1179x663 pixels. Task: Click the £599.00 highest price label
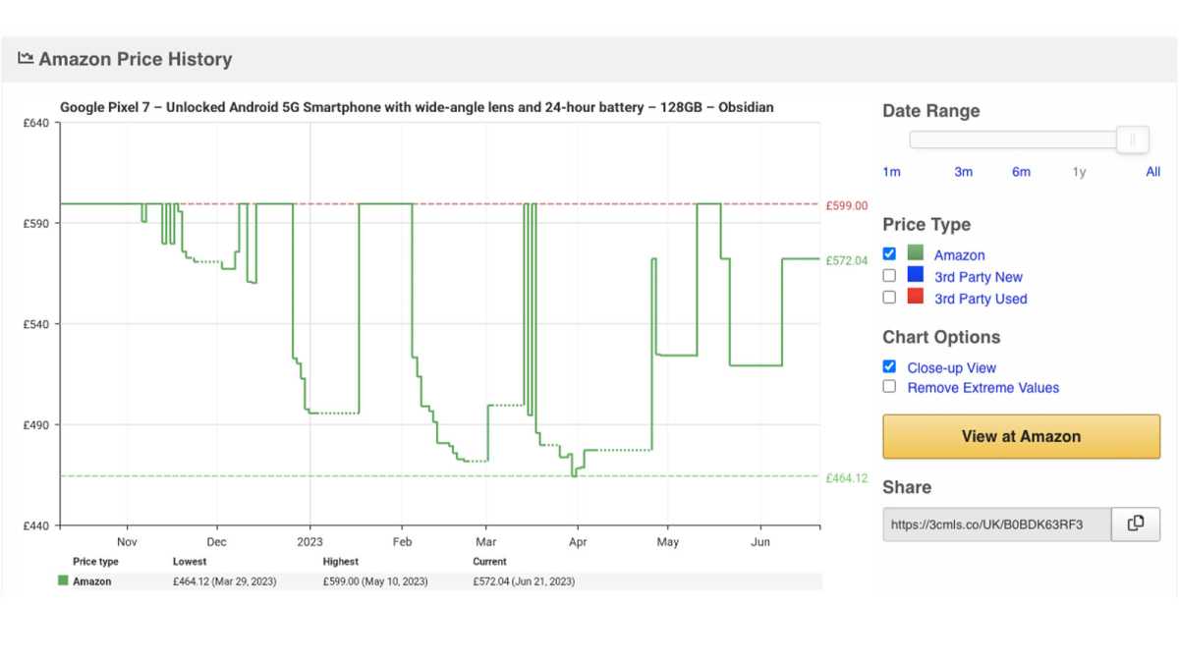click(x=847, y=205)
